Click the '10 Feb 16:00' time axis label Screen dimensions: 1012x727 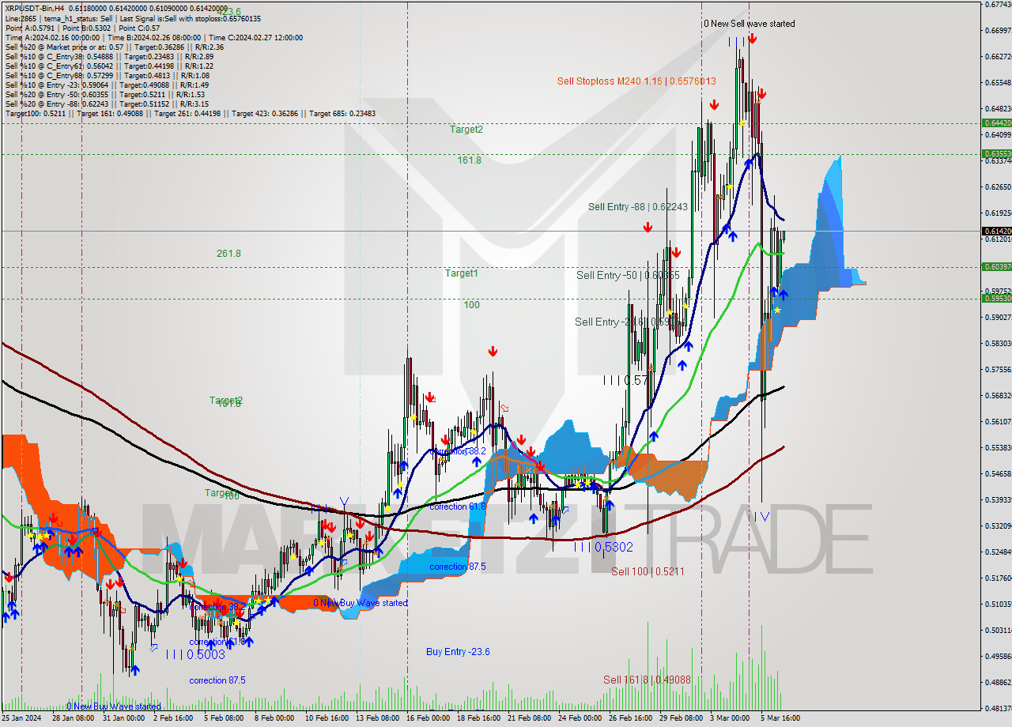pyautogui.click(x=327, y=718)
